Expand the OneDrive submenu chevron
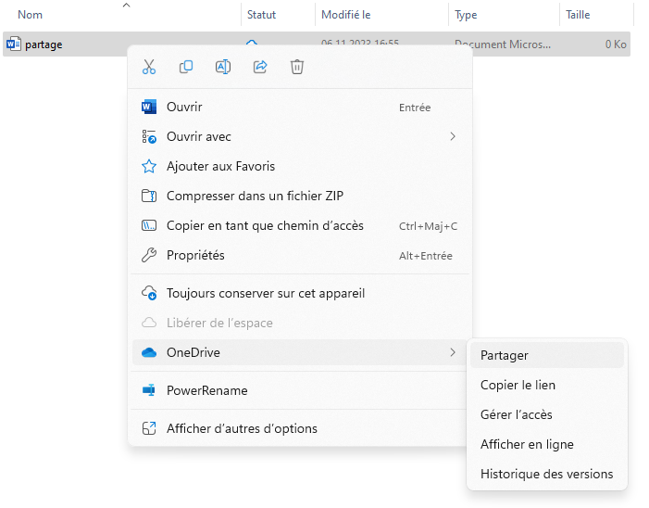Screen dimensions: 649x508 tap(453, 352)
